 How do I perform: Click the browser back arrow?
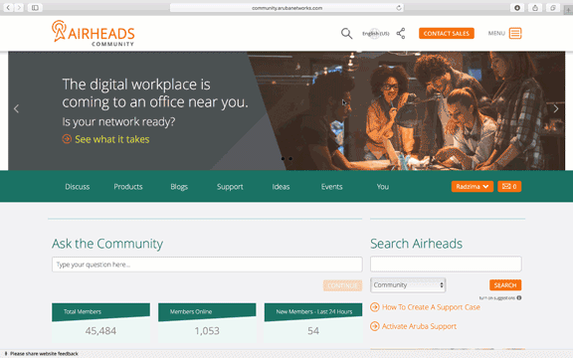tap(8, 7)
